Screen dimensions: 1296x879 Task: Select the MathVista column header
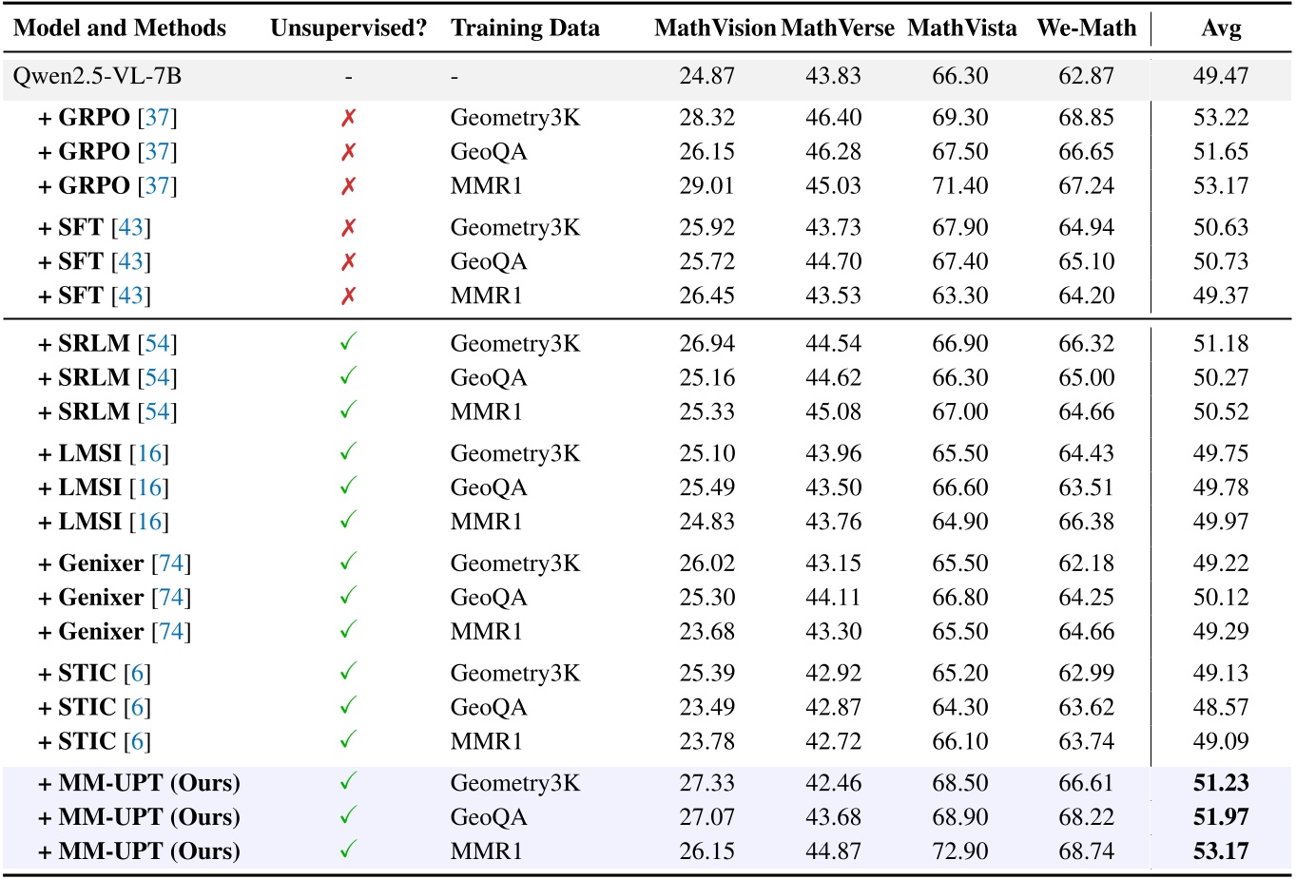pyautogui.click(x=961, y=29)
